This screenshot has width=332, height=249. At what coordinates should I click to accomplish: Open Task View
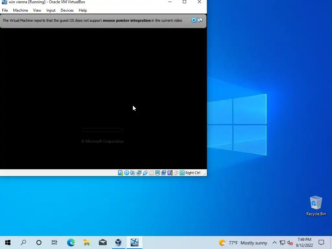[54, 243]
